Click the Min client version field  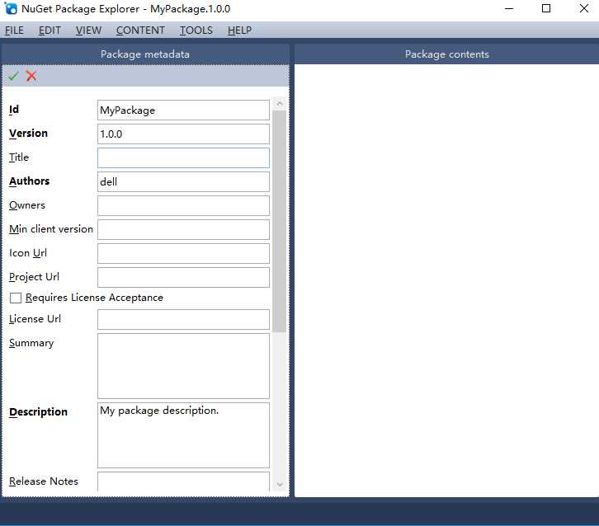click(x=183, y=229)
